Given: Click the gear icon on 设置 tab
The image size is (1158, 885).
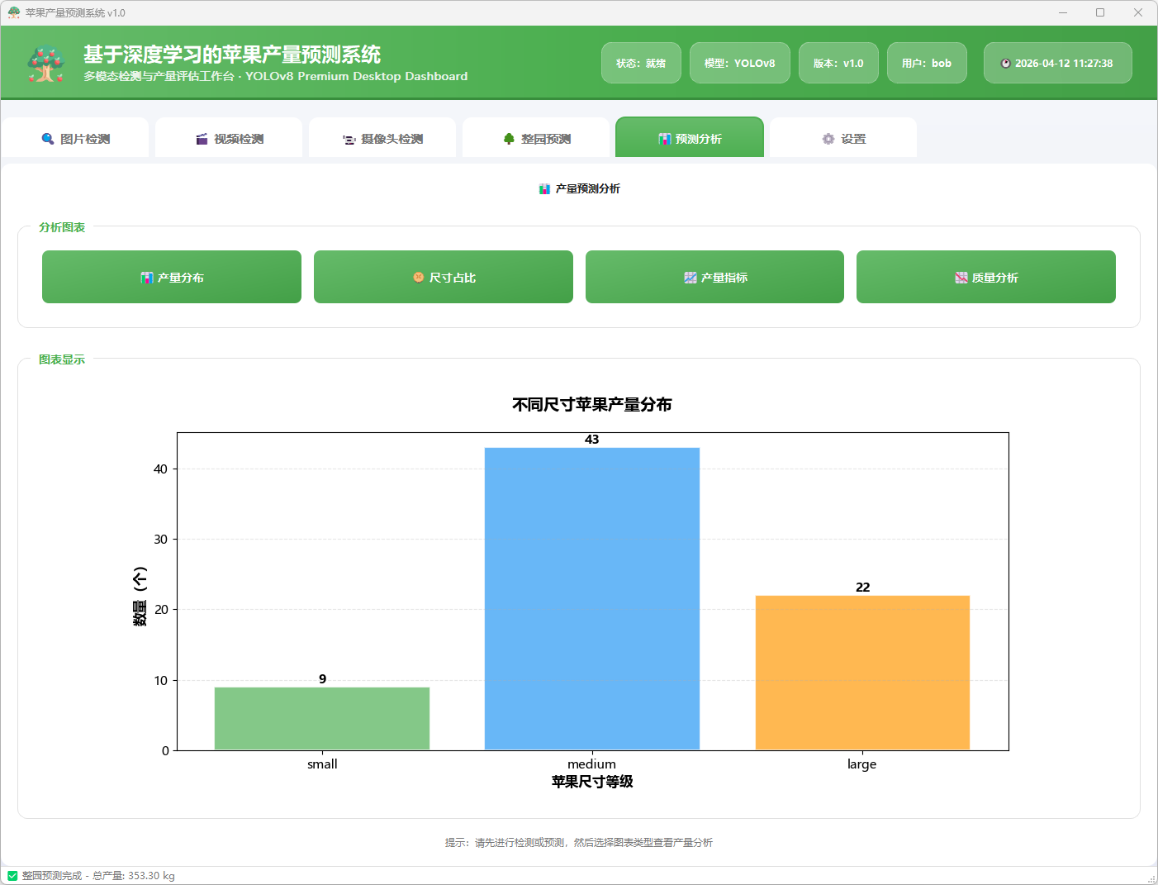Looking at the screenshot, I should coord(828,139).
